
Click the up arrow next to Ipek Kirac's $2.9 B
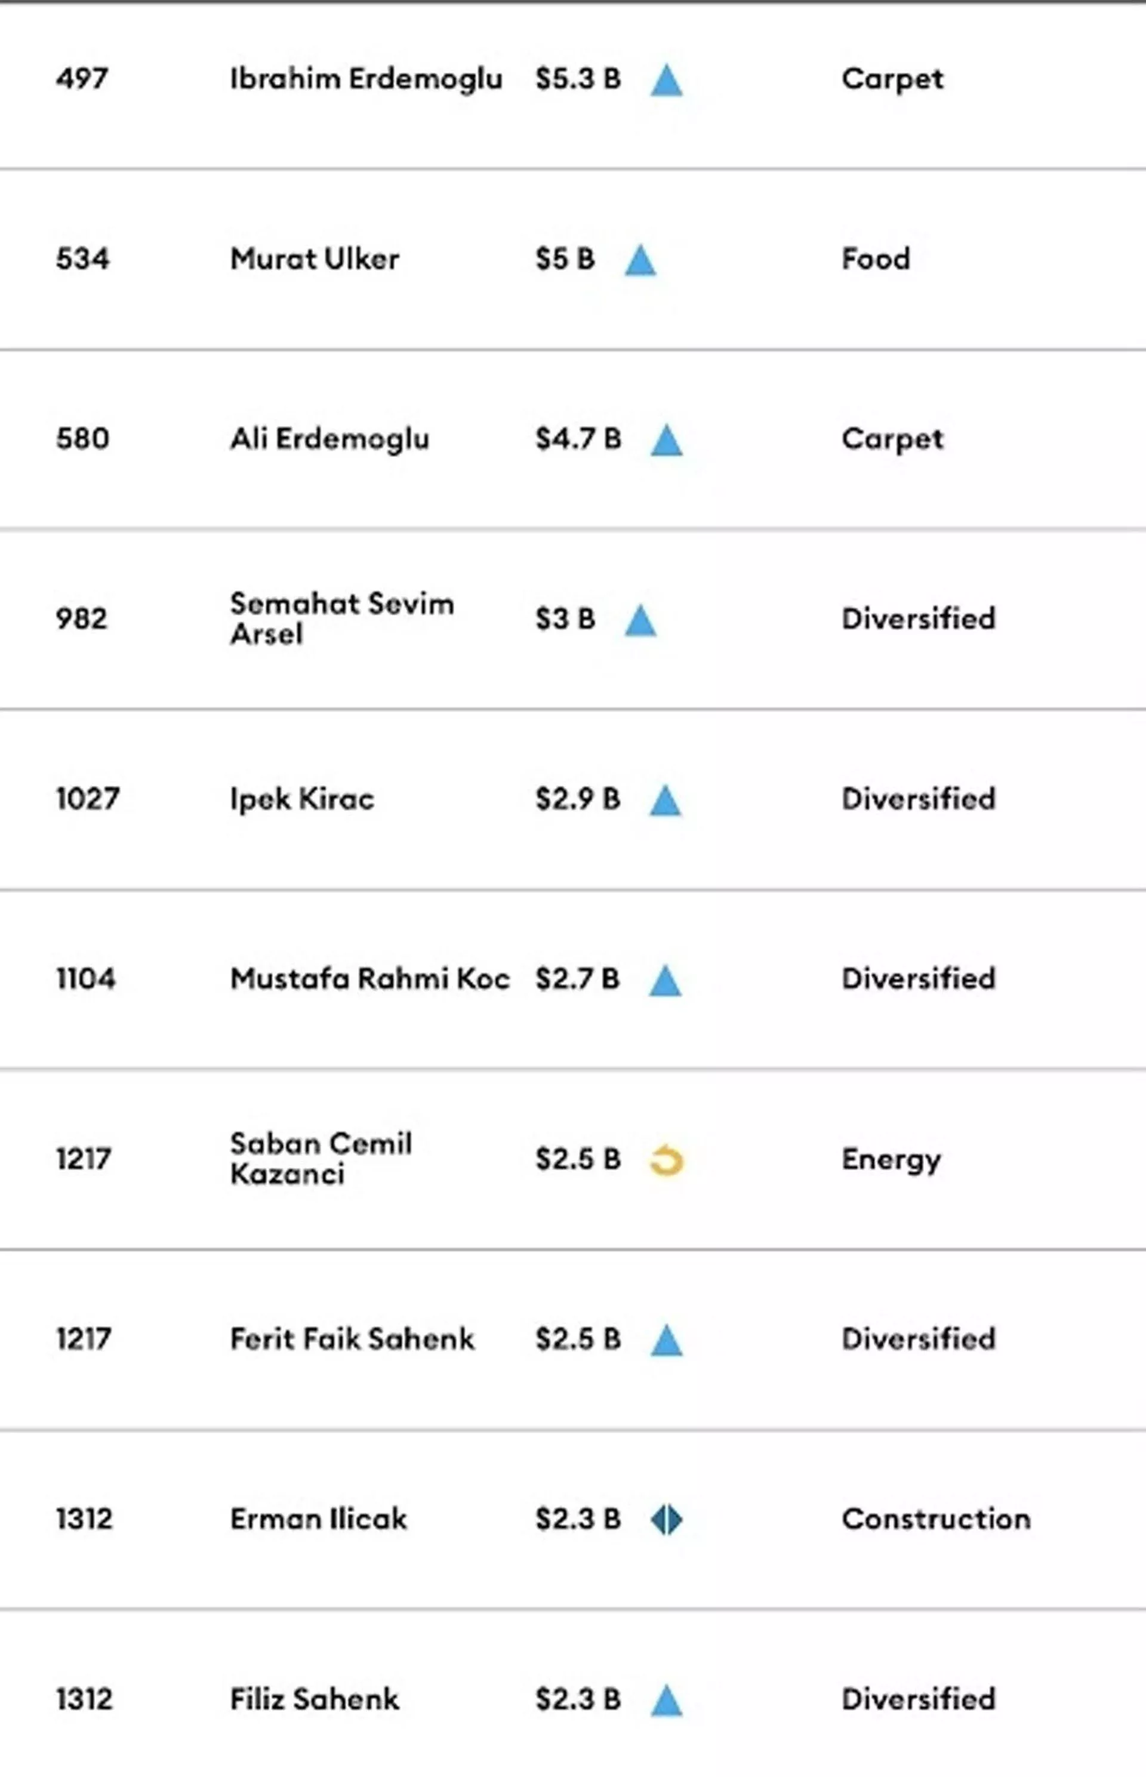point(666,800)
